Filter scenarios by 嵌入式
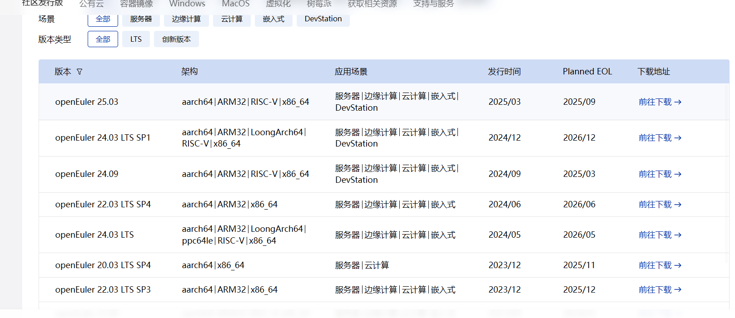 click(x=273, y=19)
